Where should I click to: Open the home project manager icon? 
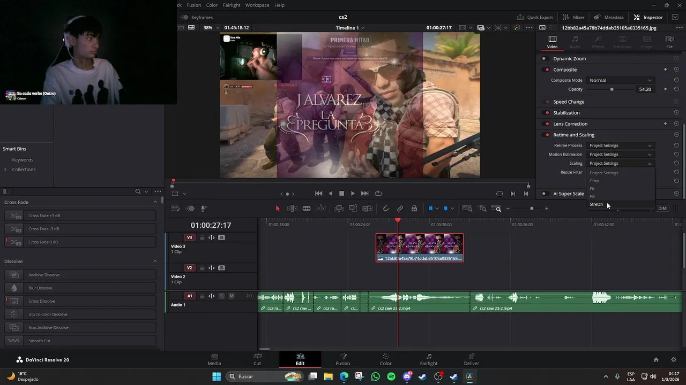coord(656,360)
